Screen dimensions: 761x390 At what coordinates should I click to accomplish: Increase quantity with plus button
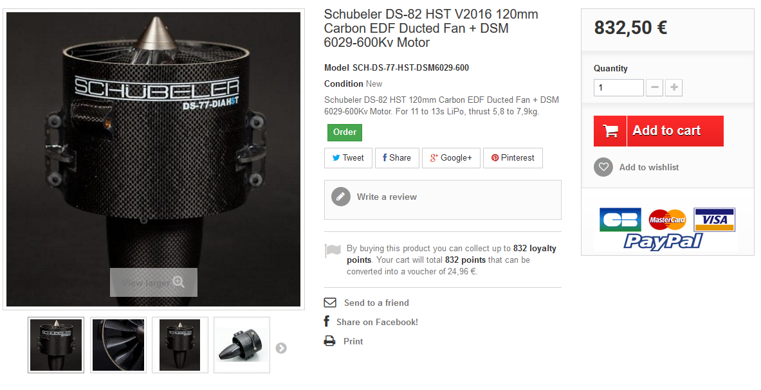(674, 87)
